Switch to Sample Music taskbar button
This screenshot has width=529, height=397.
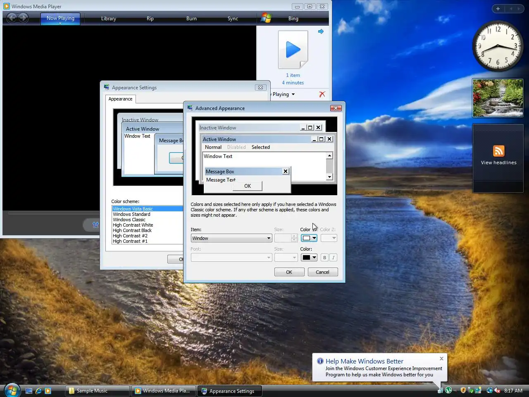(98, 391)
